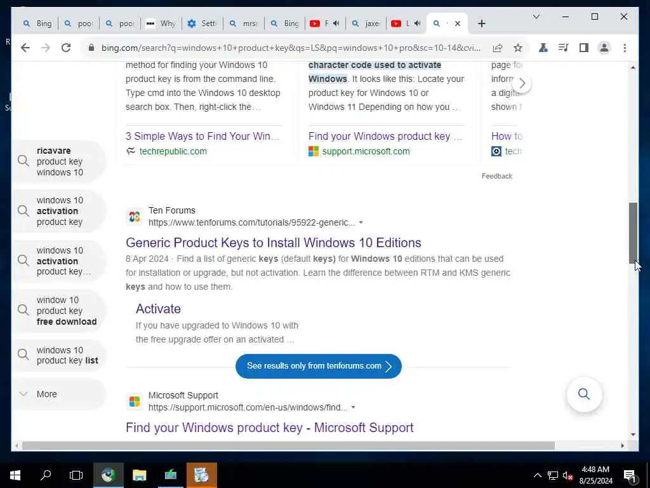650x488 pixels.
Task: Click the vertical scrollbar thumb
Action: [x=633, y=233]
